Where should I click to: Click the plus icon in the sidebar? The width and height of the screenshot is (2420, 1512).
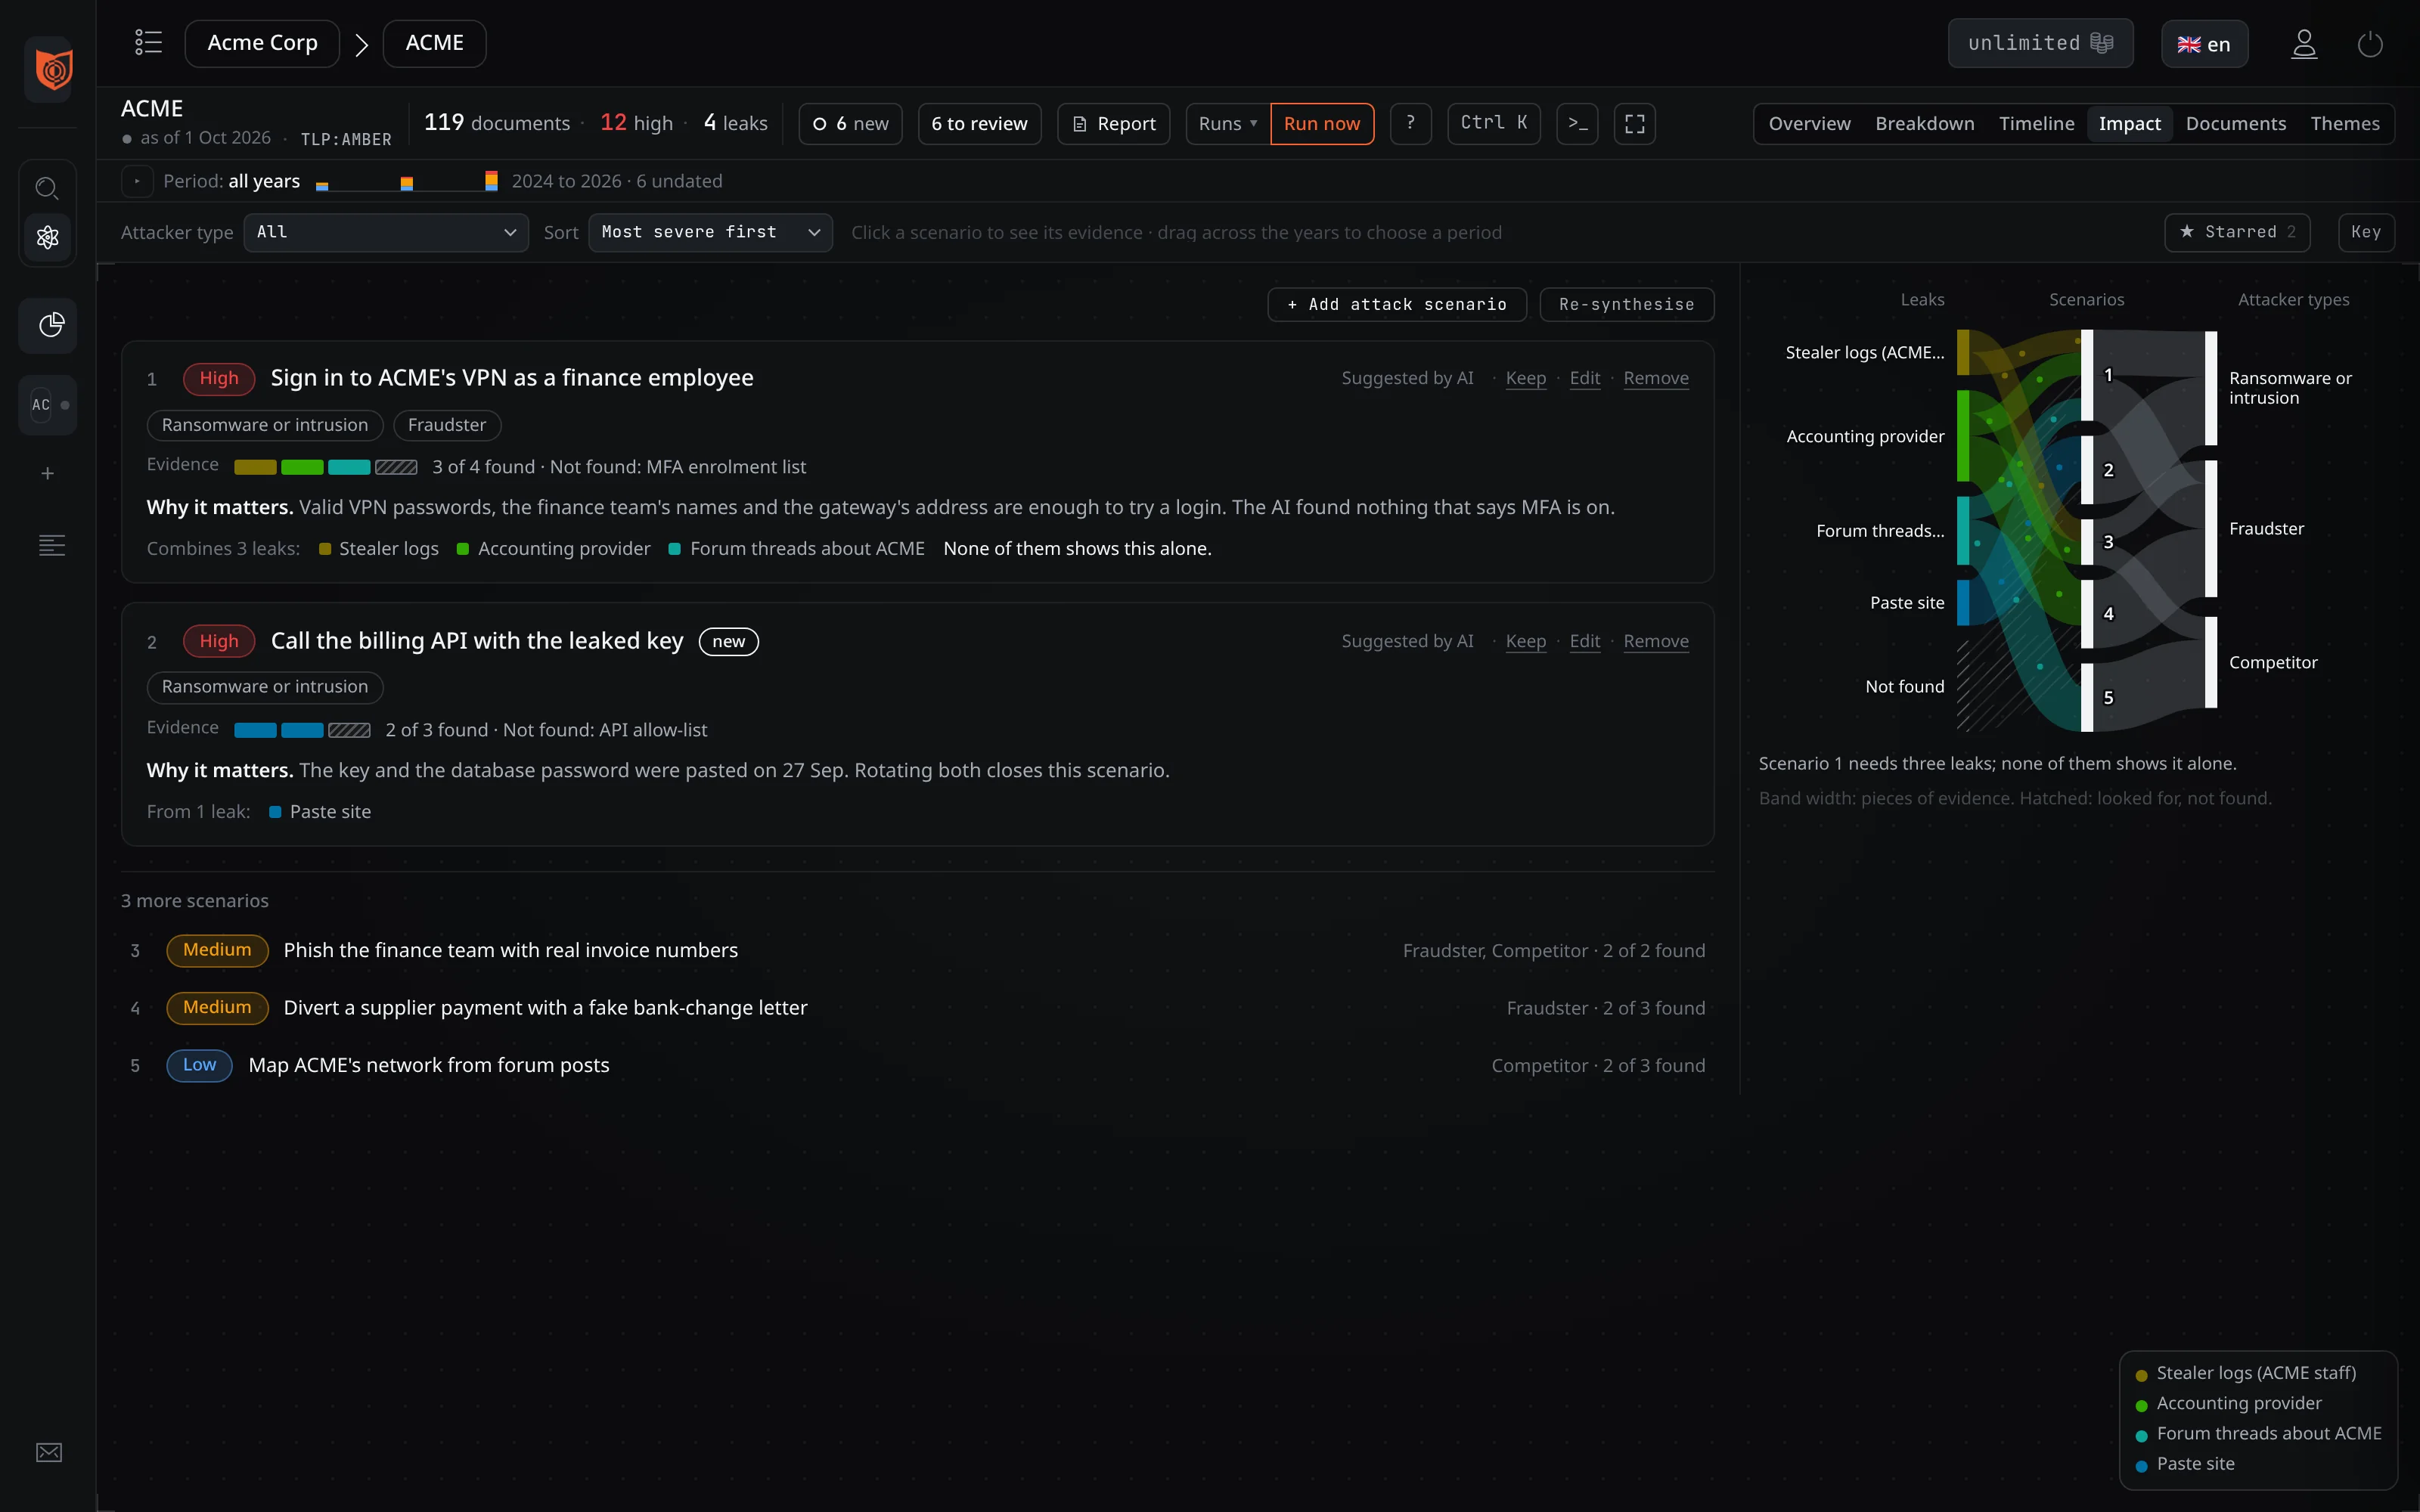[48, 474]
